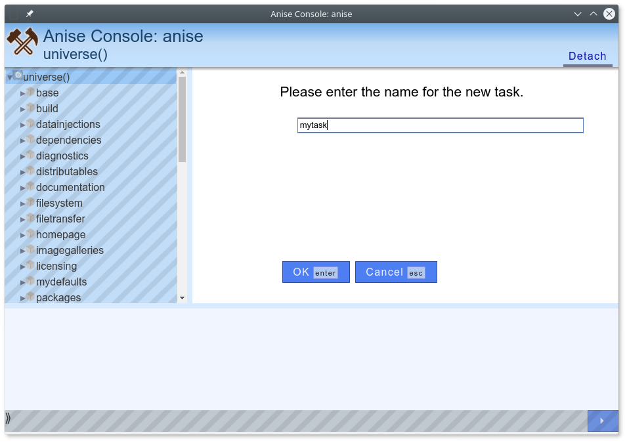Screen dimensions: 627x443
Task: Maximize the window using the up chevron
Action: point(594,14)
